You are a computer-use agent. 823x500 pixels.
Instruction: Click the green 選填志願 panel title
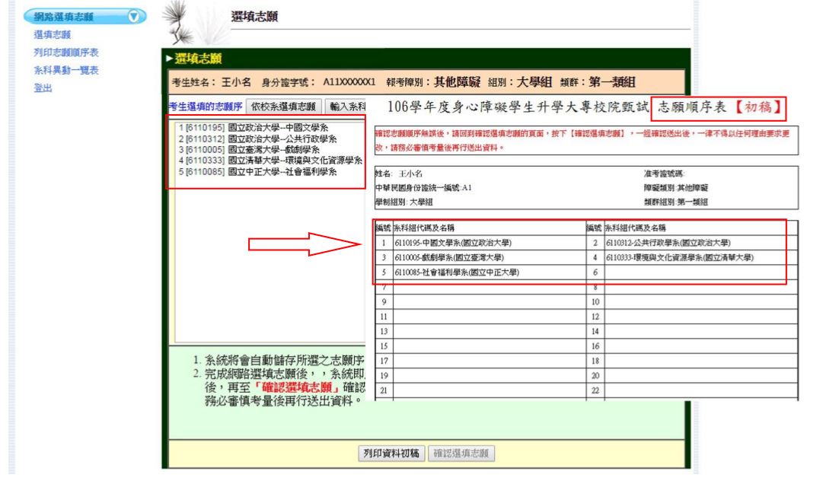point(198,59)
